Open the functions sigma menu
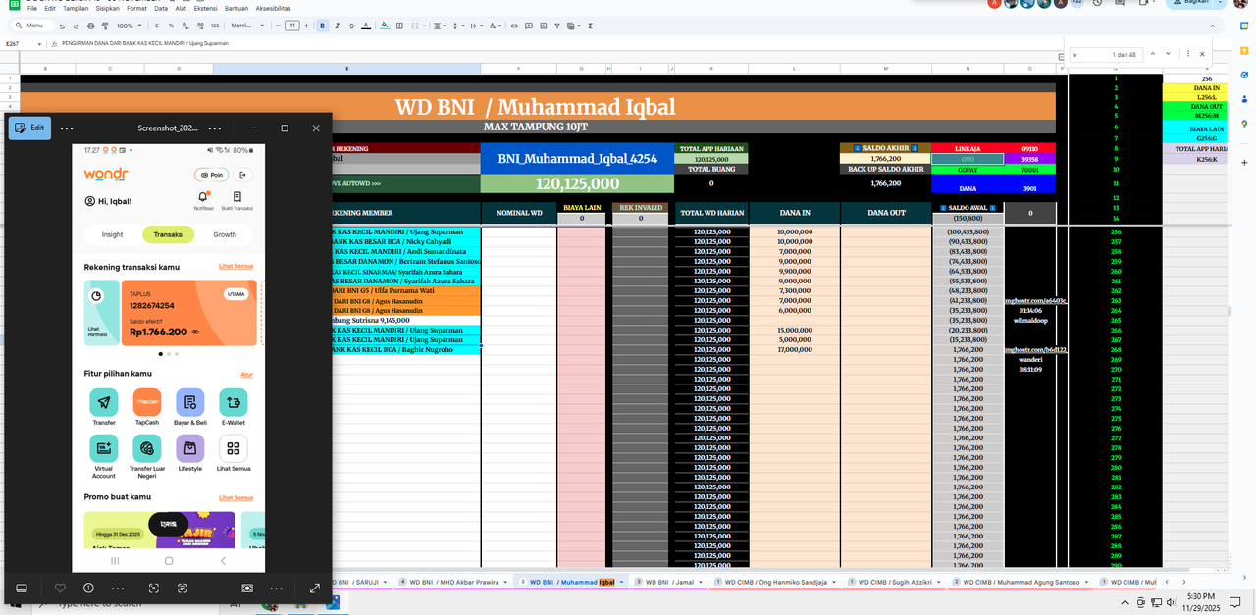This screenshot has width=1256, height=615. click(x=590, y=26)
